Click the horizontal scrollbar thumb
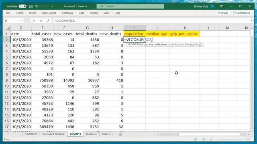Image resolution: width=257 pixels, height=144 pixels. click(210, 134)
